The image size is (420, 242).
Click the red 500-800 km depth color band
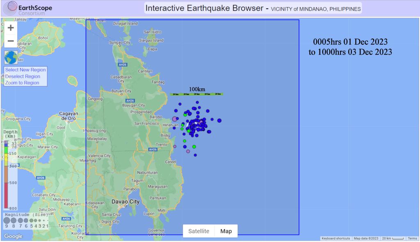[x=6, y=197]
